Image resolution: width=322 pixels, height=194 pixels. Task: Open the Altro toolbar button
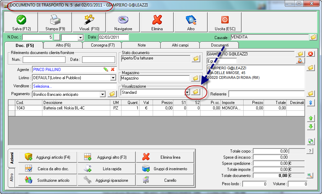click(x=191, y=22)
